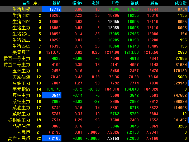
Task: Click percent change -0.93
Action: [78, 101]
